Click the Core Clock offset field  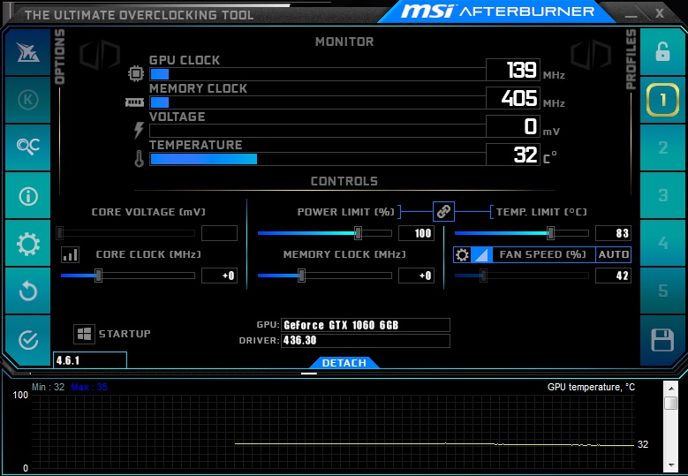pos(219,276)
